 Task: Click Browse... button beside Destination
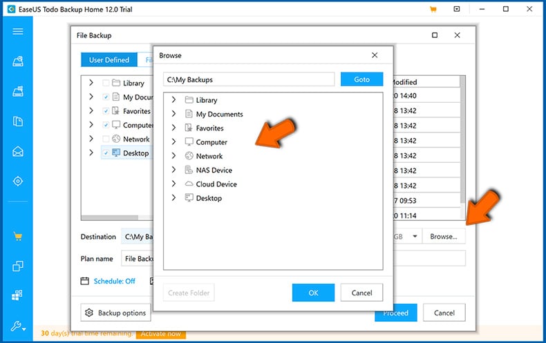tap(444, 237)
